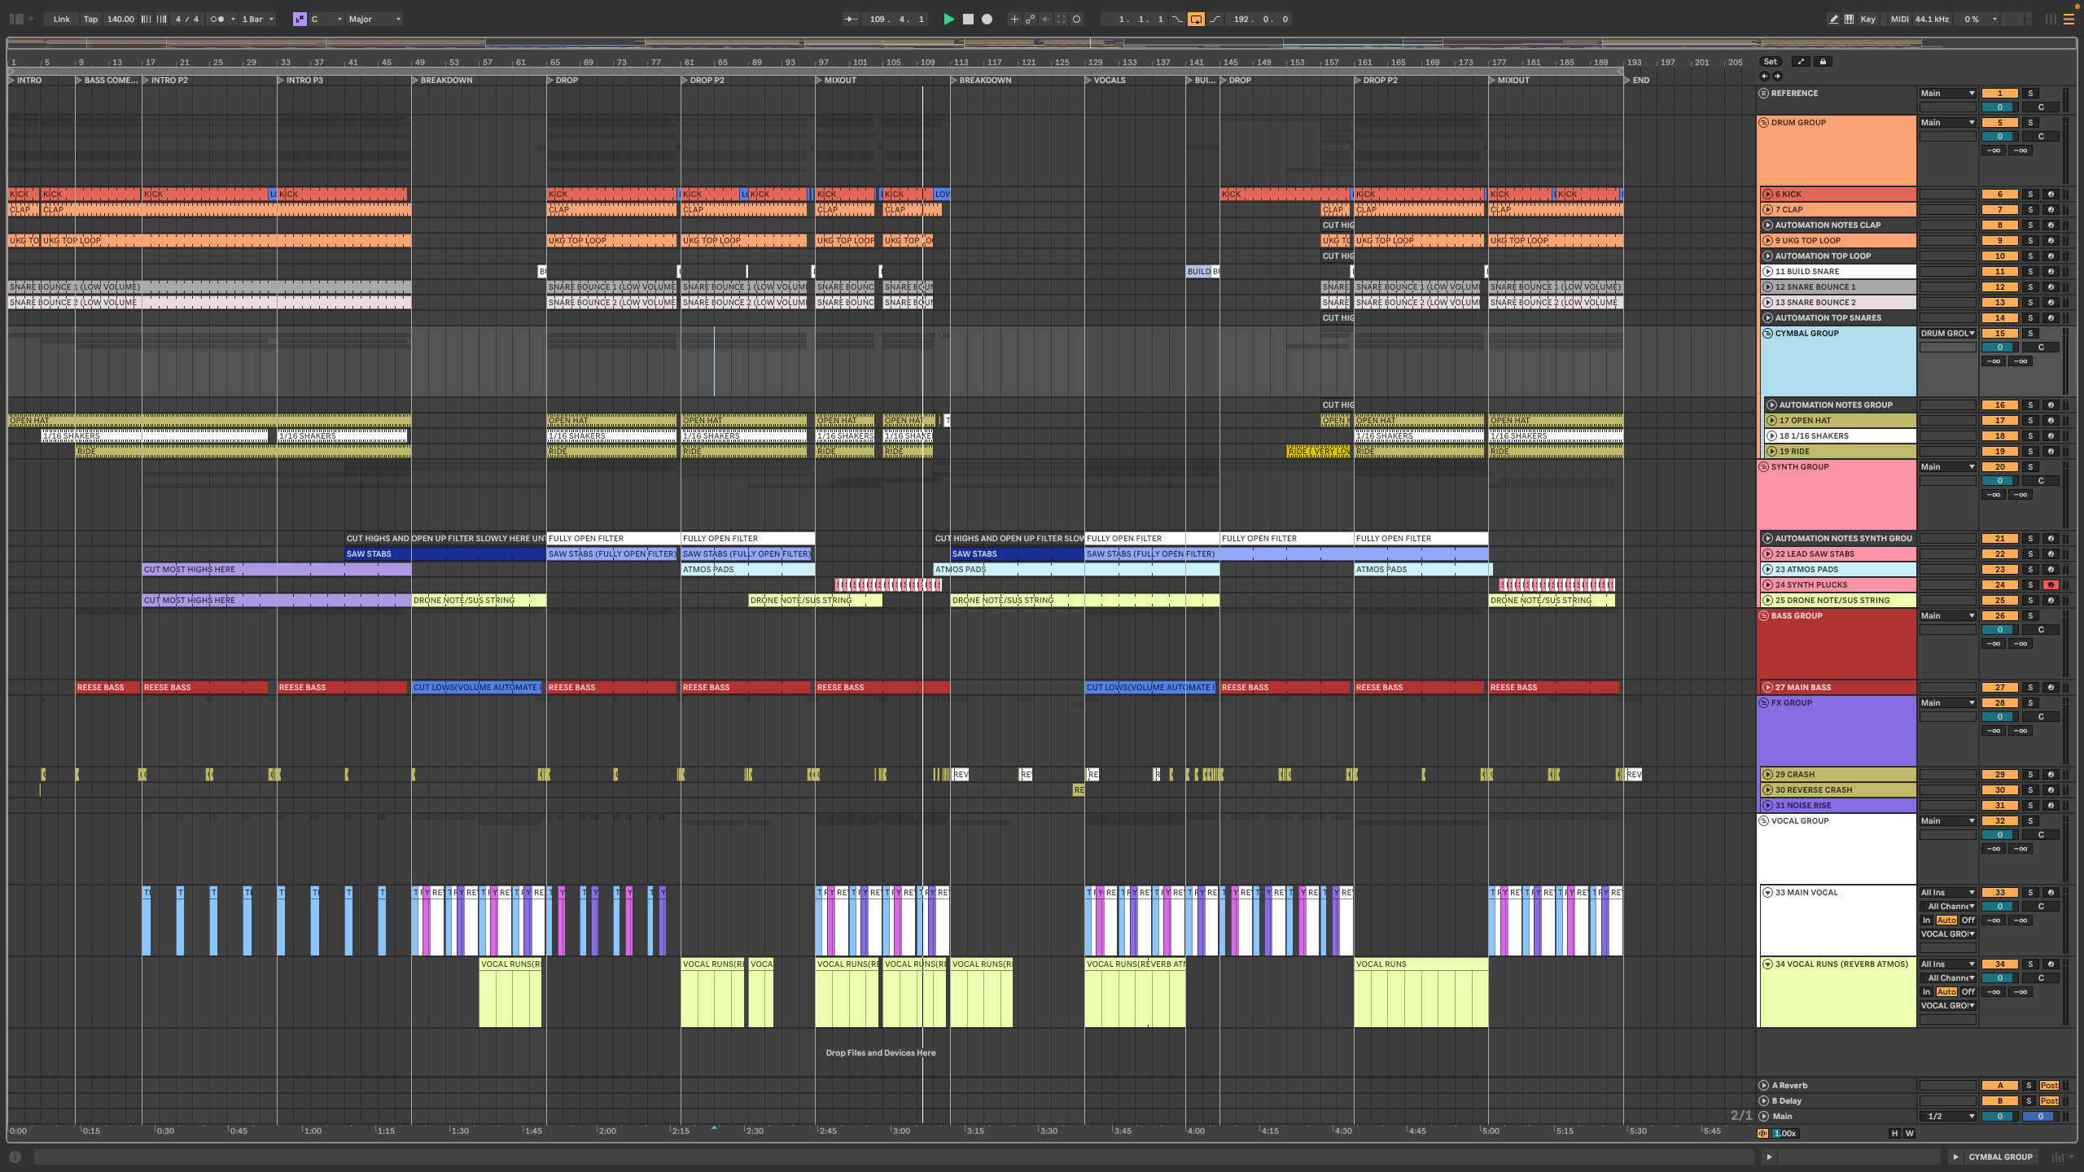The height and width of the screenshot is (1172, 2084).
Task: Open the Main output 1/2 dropdown
Action: pos(1948,1117)
